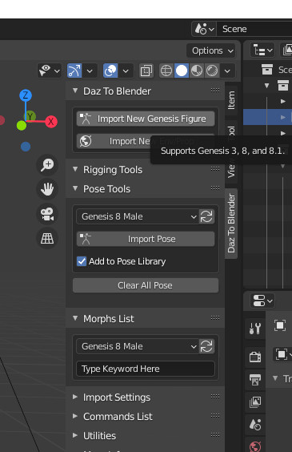The image size is (292, 452).
Task: Click the Scene name field
Action: tap(254, 29)
